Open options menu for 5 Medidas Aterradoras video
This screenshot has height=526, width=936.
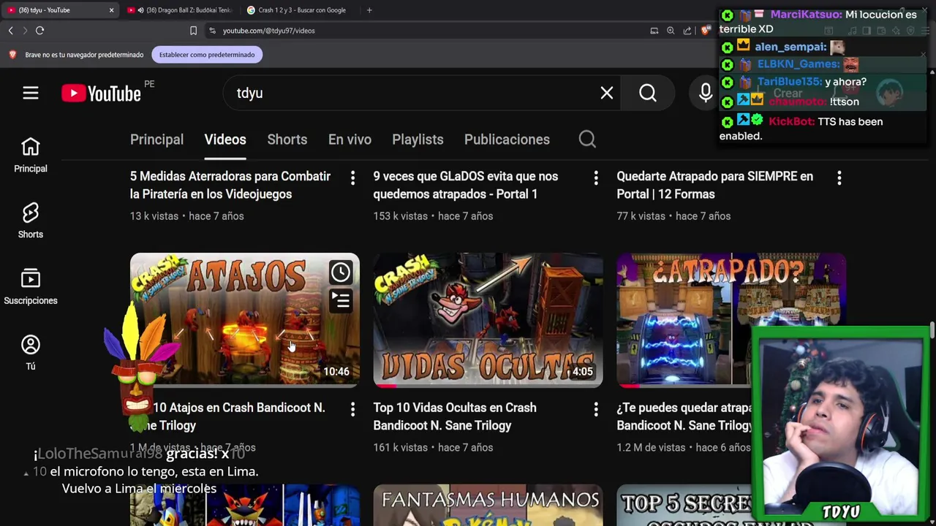(x=352, y=177)
